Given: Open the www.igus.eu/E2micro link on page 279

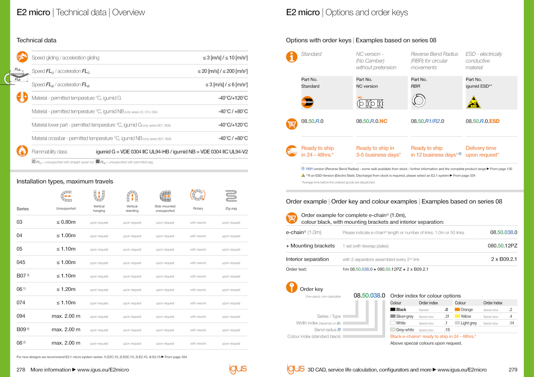Looking at the screenshot, I should 462,370.
